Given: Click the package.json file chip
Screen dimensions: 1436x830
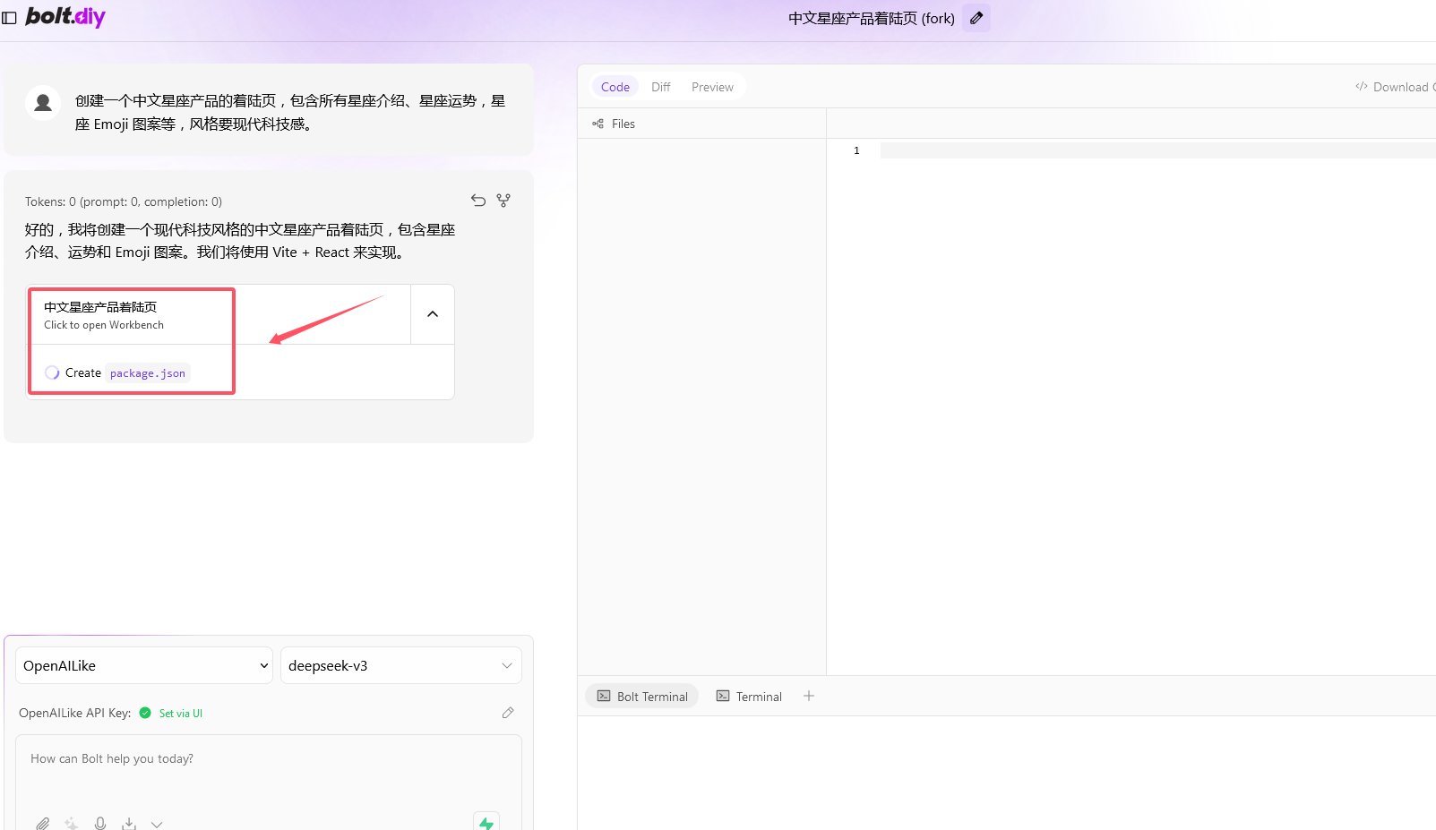Looking at the screenshot, I should 148,373.
